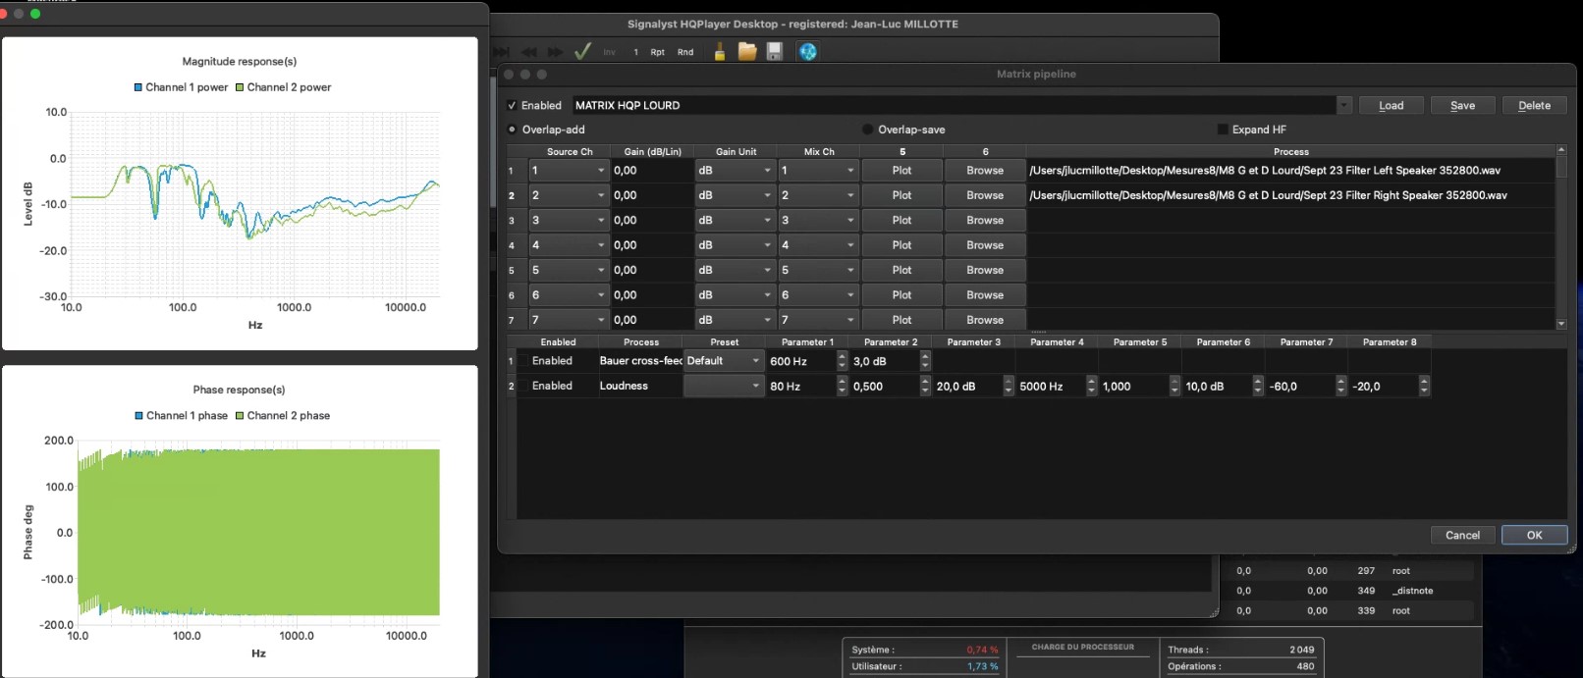Click the '1' toolbar button
The image size is (1583, 678).
[x=635, y=52]
